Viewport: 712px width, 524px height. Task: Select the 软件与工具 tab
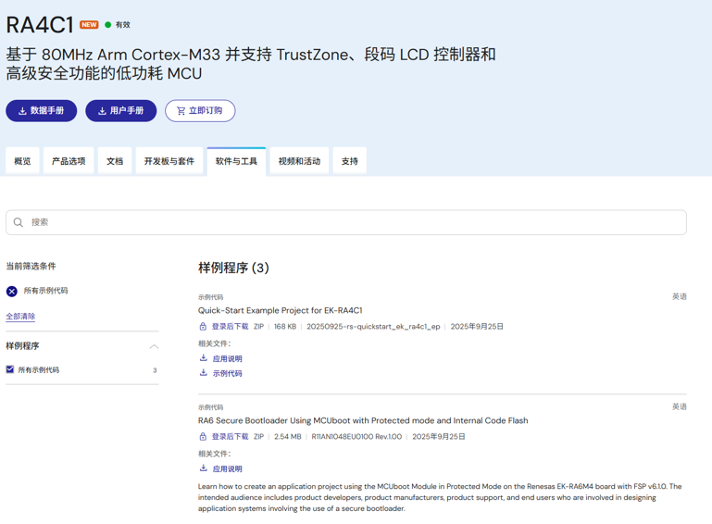click(236, 161)
